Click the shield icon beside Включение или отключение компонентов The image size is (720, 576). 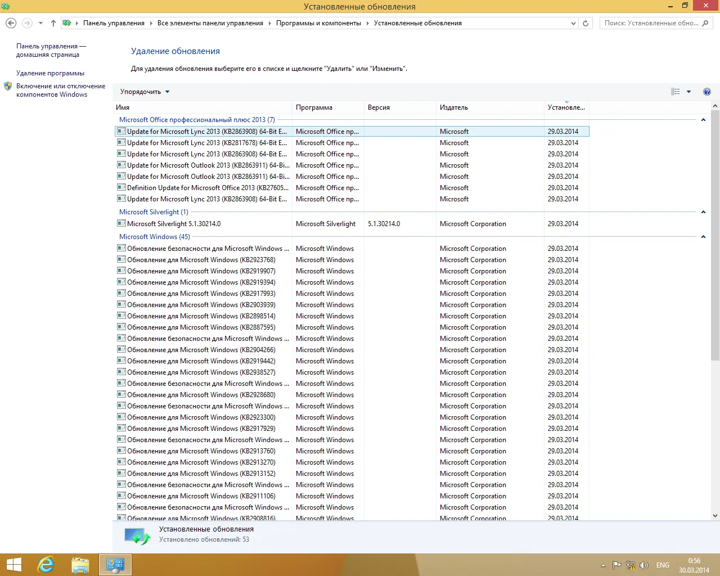(x=8, y=86)
